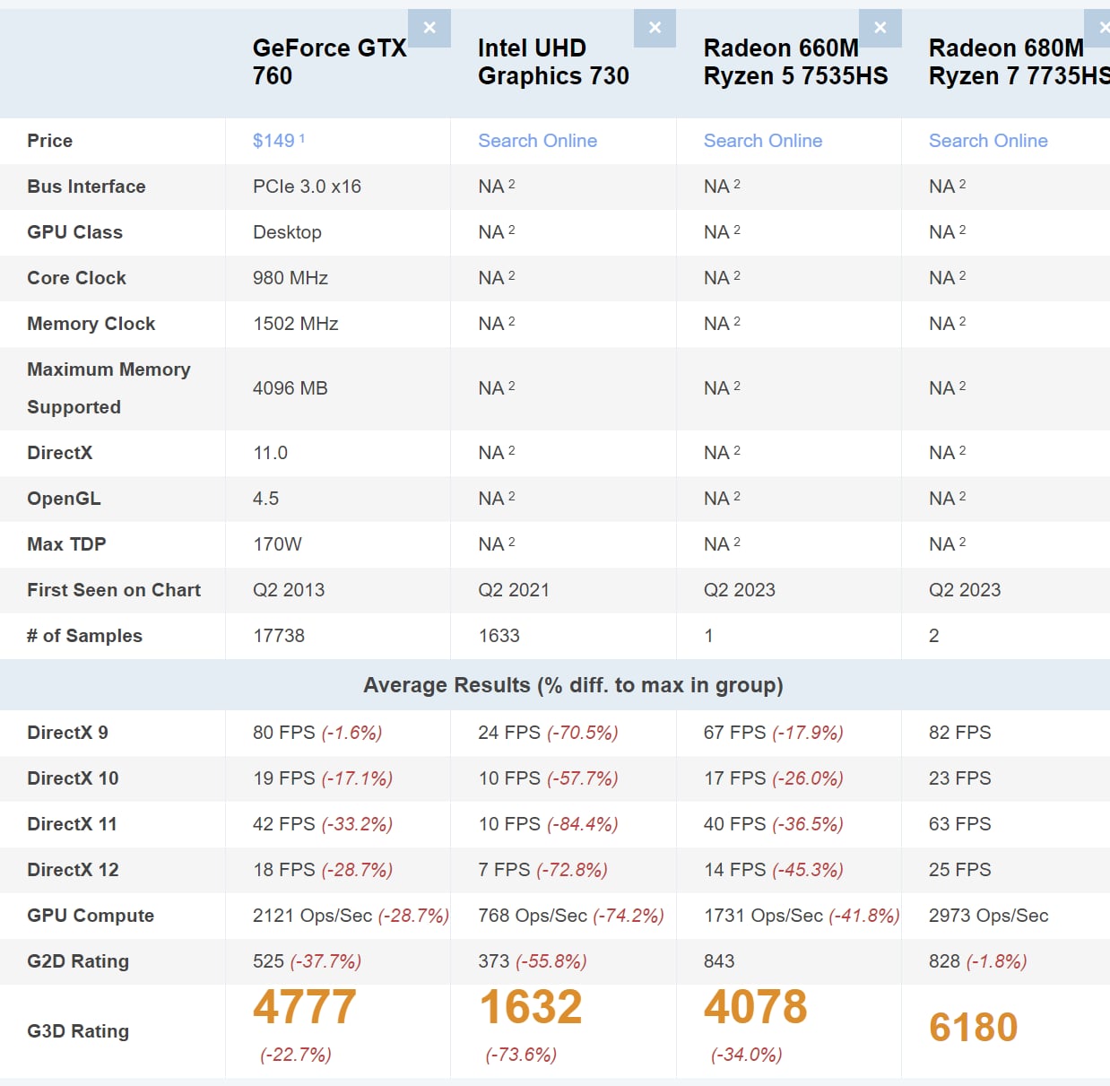The width and height of the screenshot is (1110, 1086).
Task: Click the 1502 MHz memory clock value
Action: (296, 324)
